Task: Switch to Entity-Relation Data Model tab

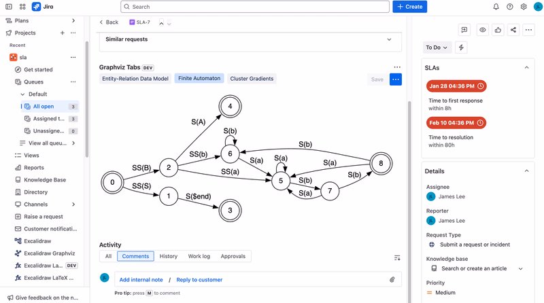Action: (x=135, y=79)
